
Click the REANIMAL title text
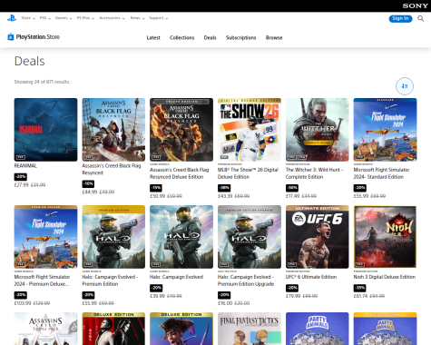coord(25,166)
